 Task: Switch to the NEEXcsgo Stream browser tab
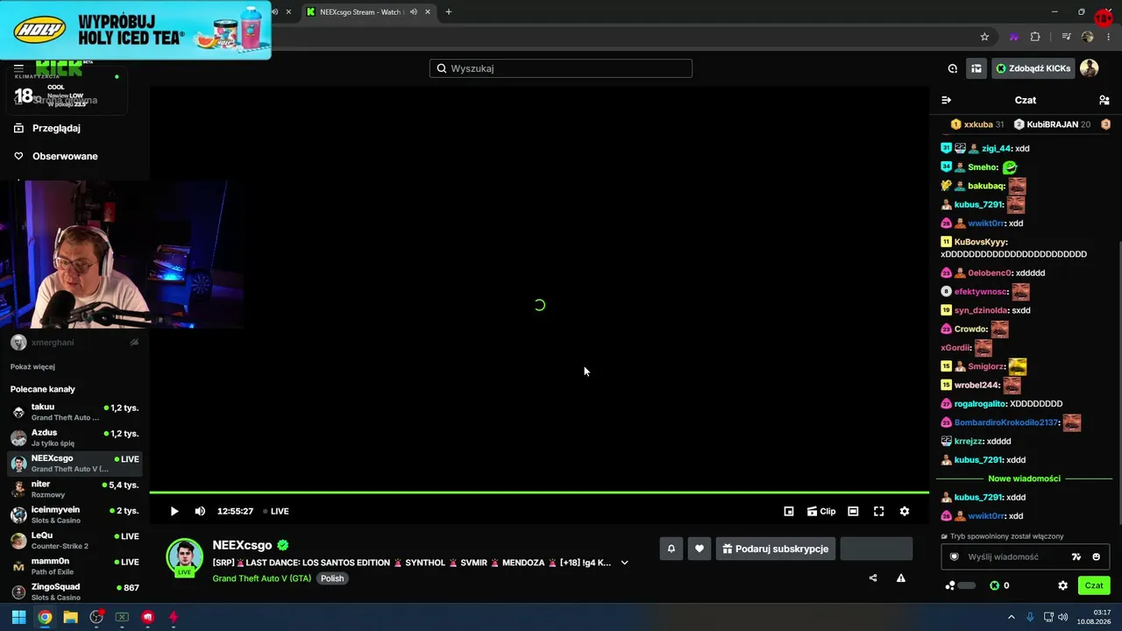click(x=359, y=12)
